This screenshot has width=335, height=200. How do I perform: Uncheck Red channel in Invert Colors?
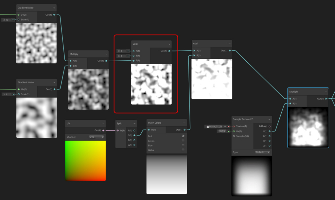coord(183,136)
